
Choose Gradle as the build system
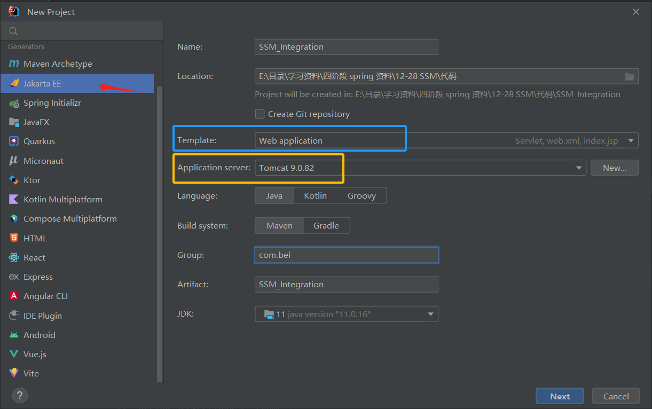tap(326, 225)
